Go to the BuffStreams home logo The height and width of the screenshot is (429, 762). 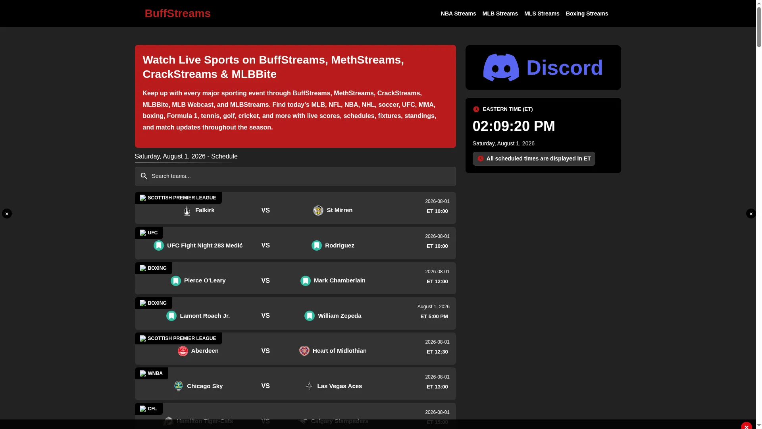pyautogui.click(x=177, y=14)
